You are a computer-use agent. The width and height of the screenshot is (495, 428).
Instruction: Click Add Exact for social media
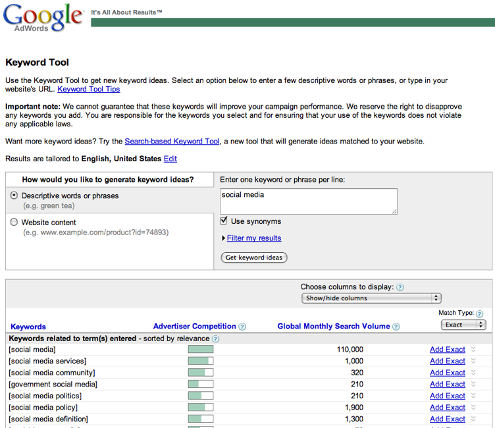[448, 350]
